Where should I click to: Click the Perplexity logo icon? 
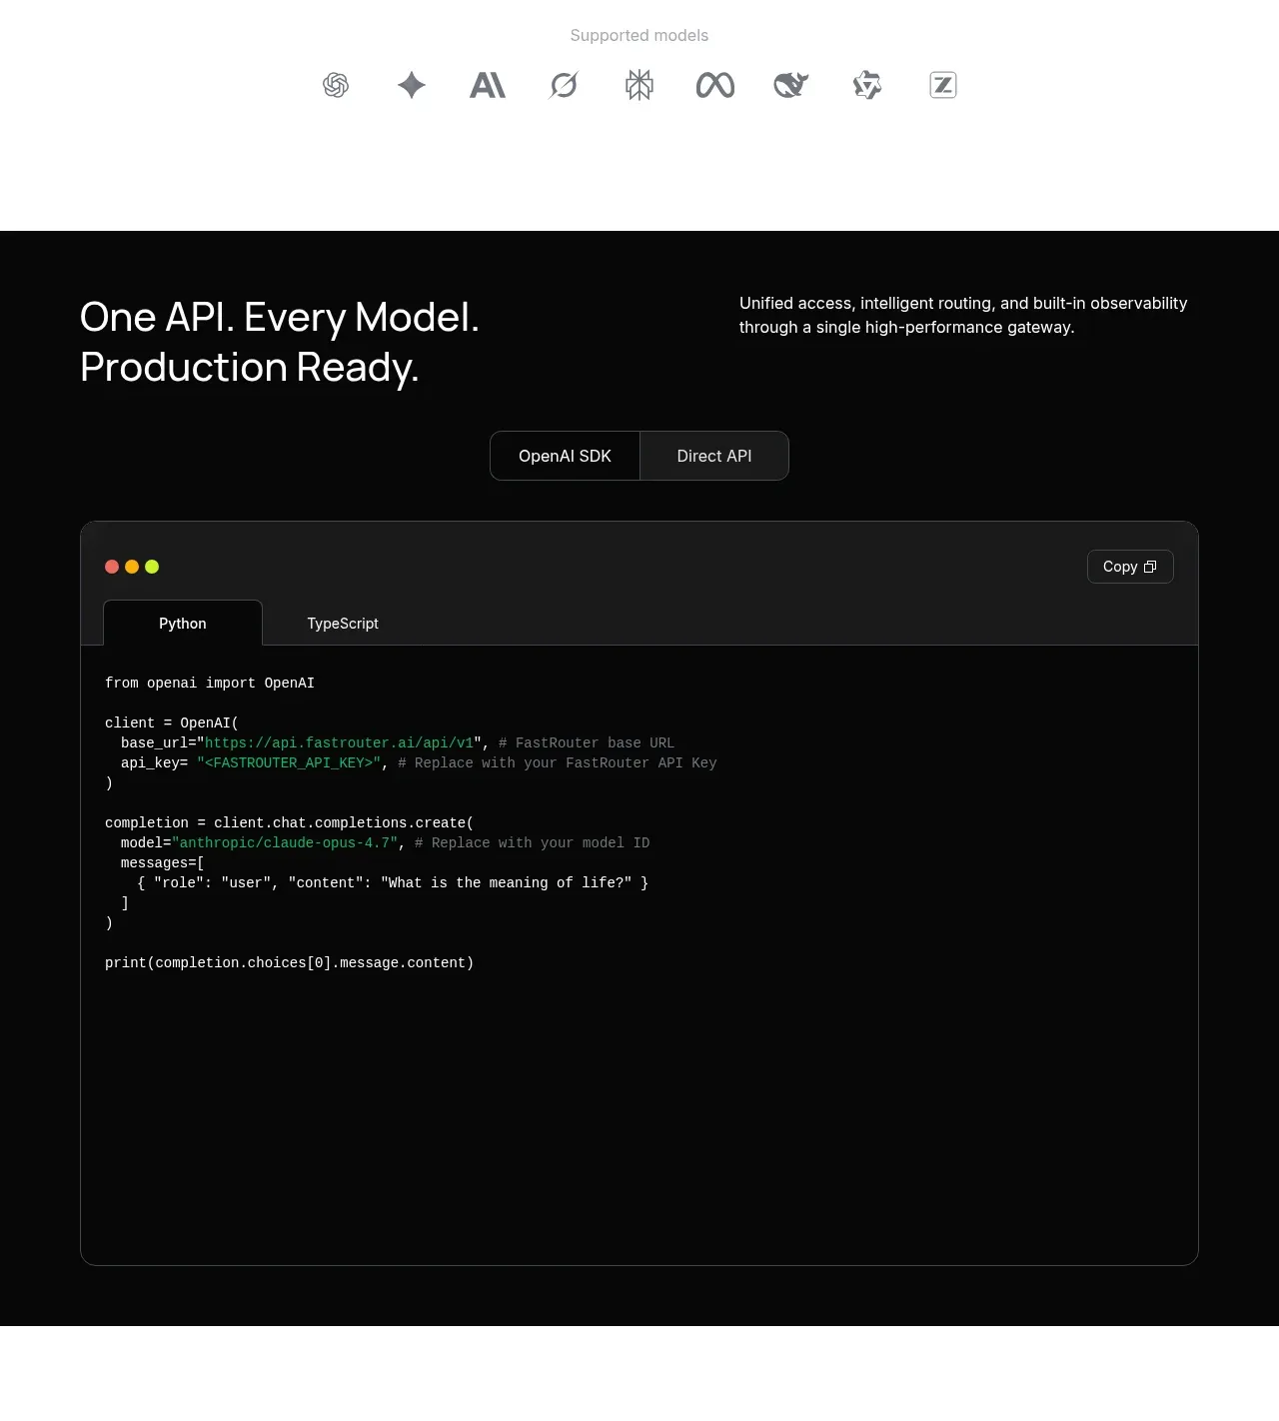[x=639, y=85]
